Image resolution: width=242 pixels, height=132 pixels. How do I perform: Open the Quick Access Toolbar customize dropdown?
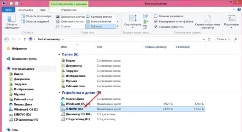pos(21,3)
